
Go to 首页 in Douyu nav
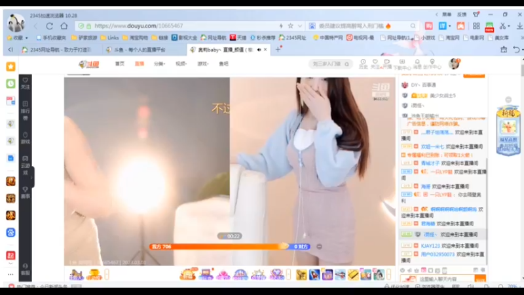pos(120,64)
